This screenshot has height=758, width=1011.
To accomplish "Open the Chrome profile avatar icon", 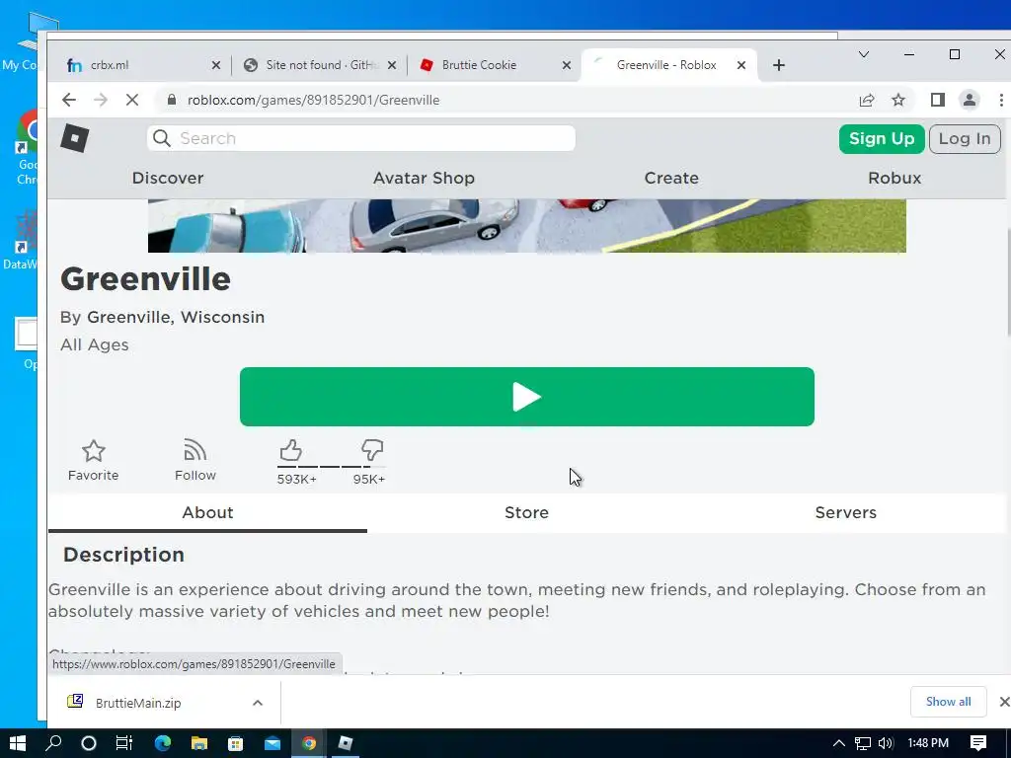I will pos(970,100).
